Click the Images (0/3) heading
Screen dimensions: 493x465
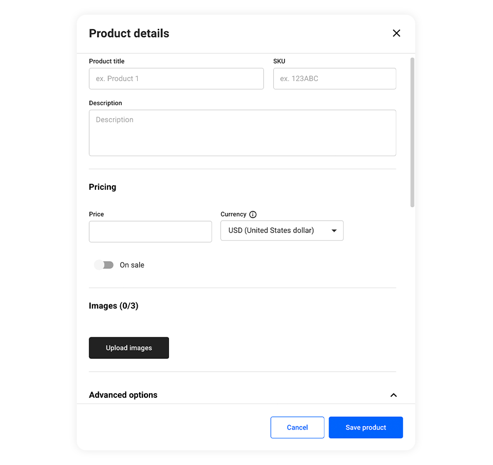point(113,305)
